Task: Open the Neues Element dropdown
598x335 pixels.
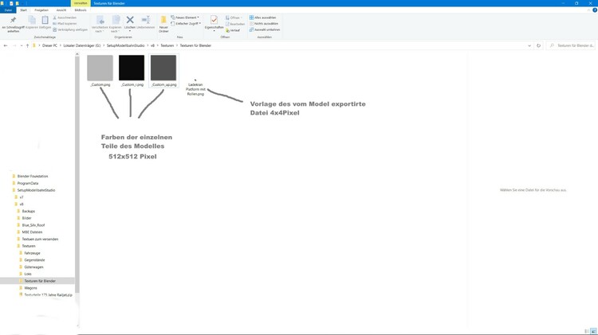Action: (187, 17)
